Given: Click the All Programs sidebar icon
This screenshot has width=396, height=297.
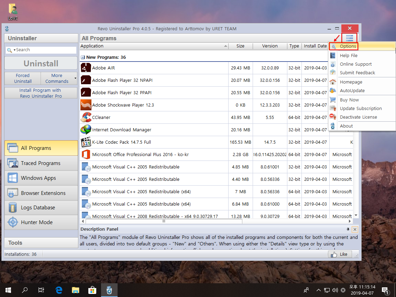Looking at the screenshot, I should (x=13, y=148).
